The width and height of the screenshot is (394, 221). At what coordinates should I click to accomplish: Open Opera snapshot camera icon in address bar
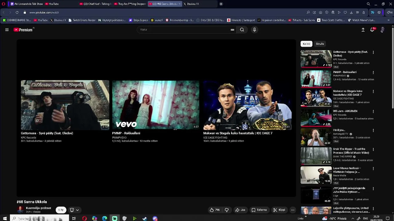point(320,13)
